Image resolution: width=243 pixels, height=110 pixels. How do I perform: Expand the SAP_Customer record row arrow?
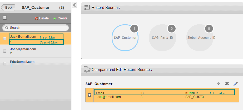pos(90,95)
